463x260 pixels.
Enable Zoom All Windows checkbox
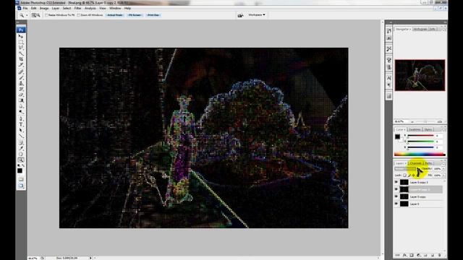point(79,15)
